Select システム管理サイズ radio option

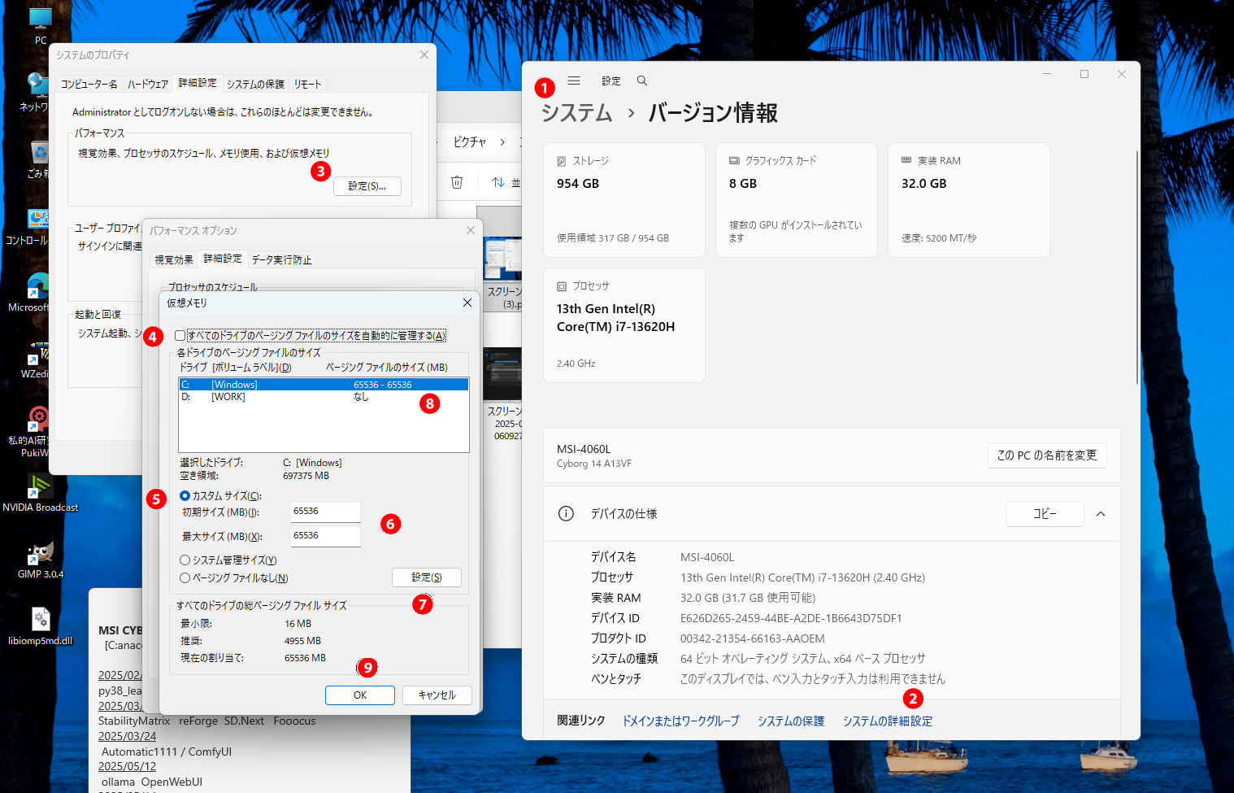pyautogui.click(x=185, y=560)
